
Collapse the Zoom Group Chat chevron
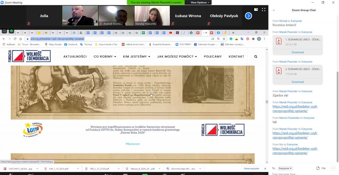point(273,10)
